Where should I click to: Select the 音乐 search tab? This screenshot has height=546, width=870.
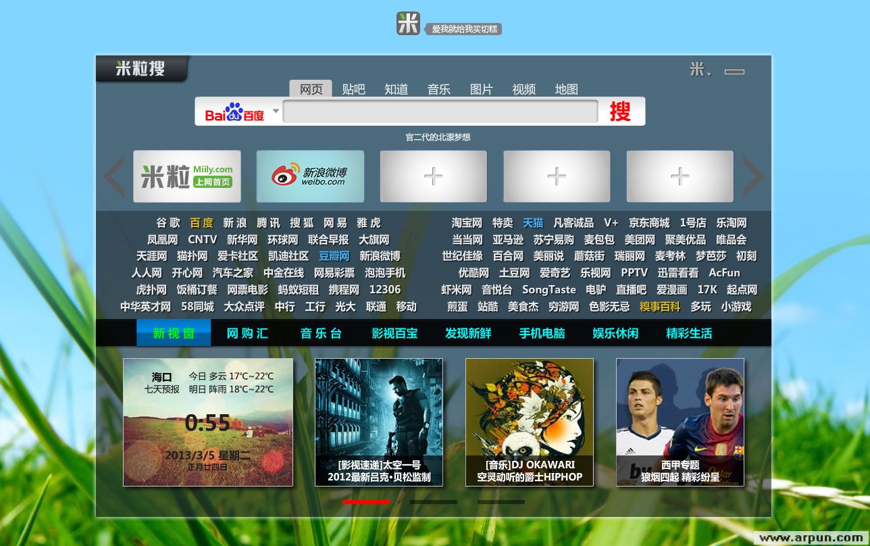[x=439, y=89]
